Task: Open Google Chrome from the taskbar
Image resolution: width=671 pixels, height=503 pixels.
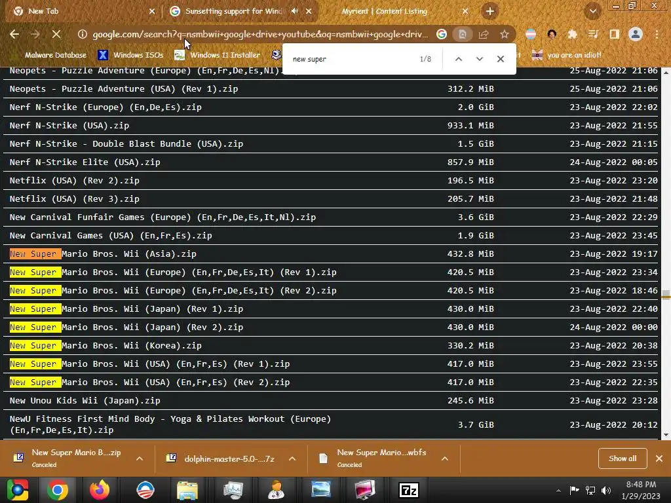Action: click(58, 490)
